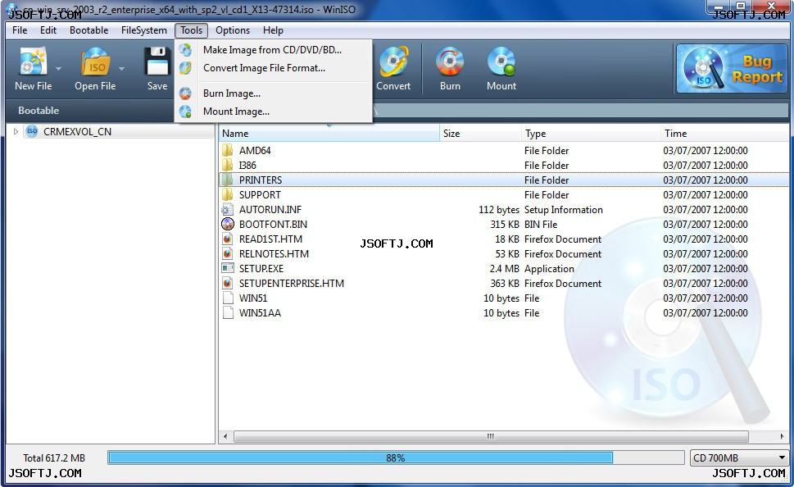This screenshot has height=487, width=794.
Task: Click the 112 bytes size cell
Action: tap(499, 210)
